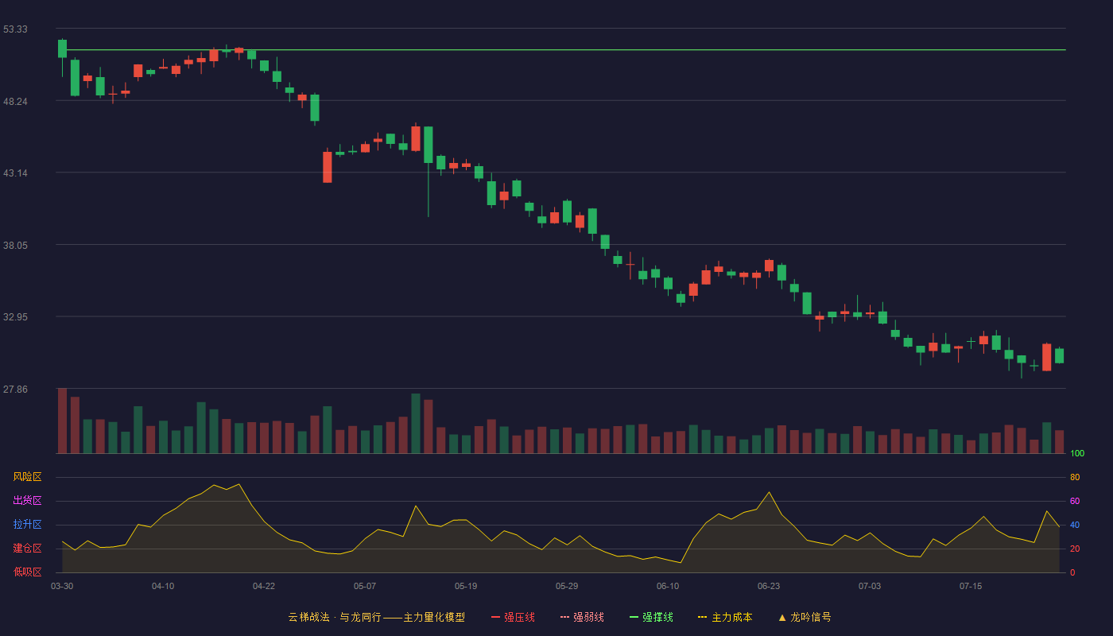Click the 07-15 date label
Screen dimensions: 1113x636
coord(971,586)
